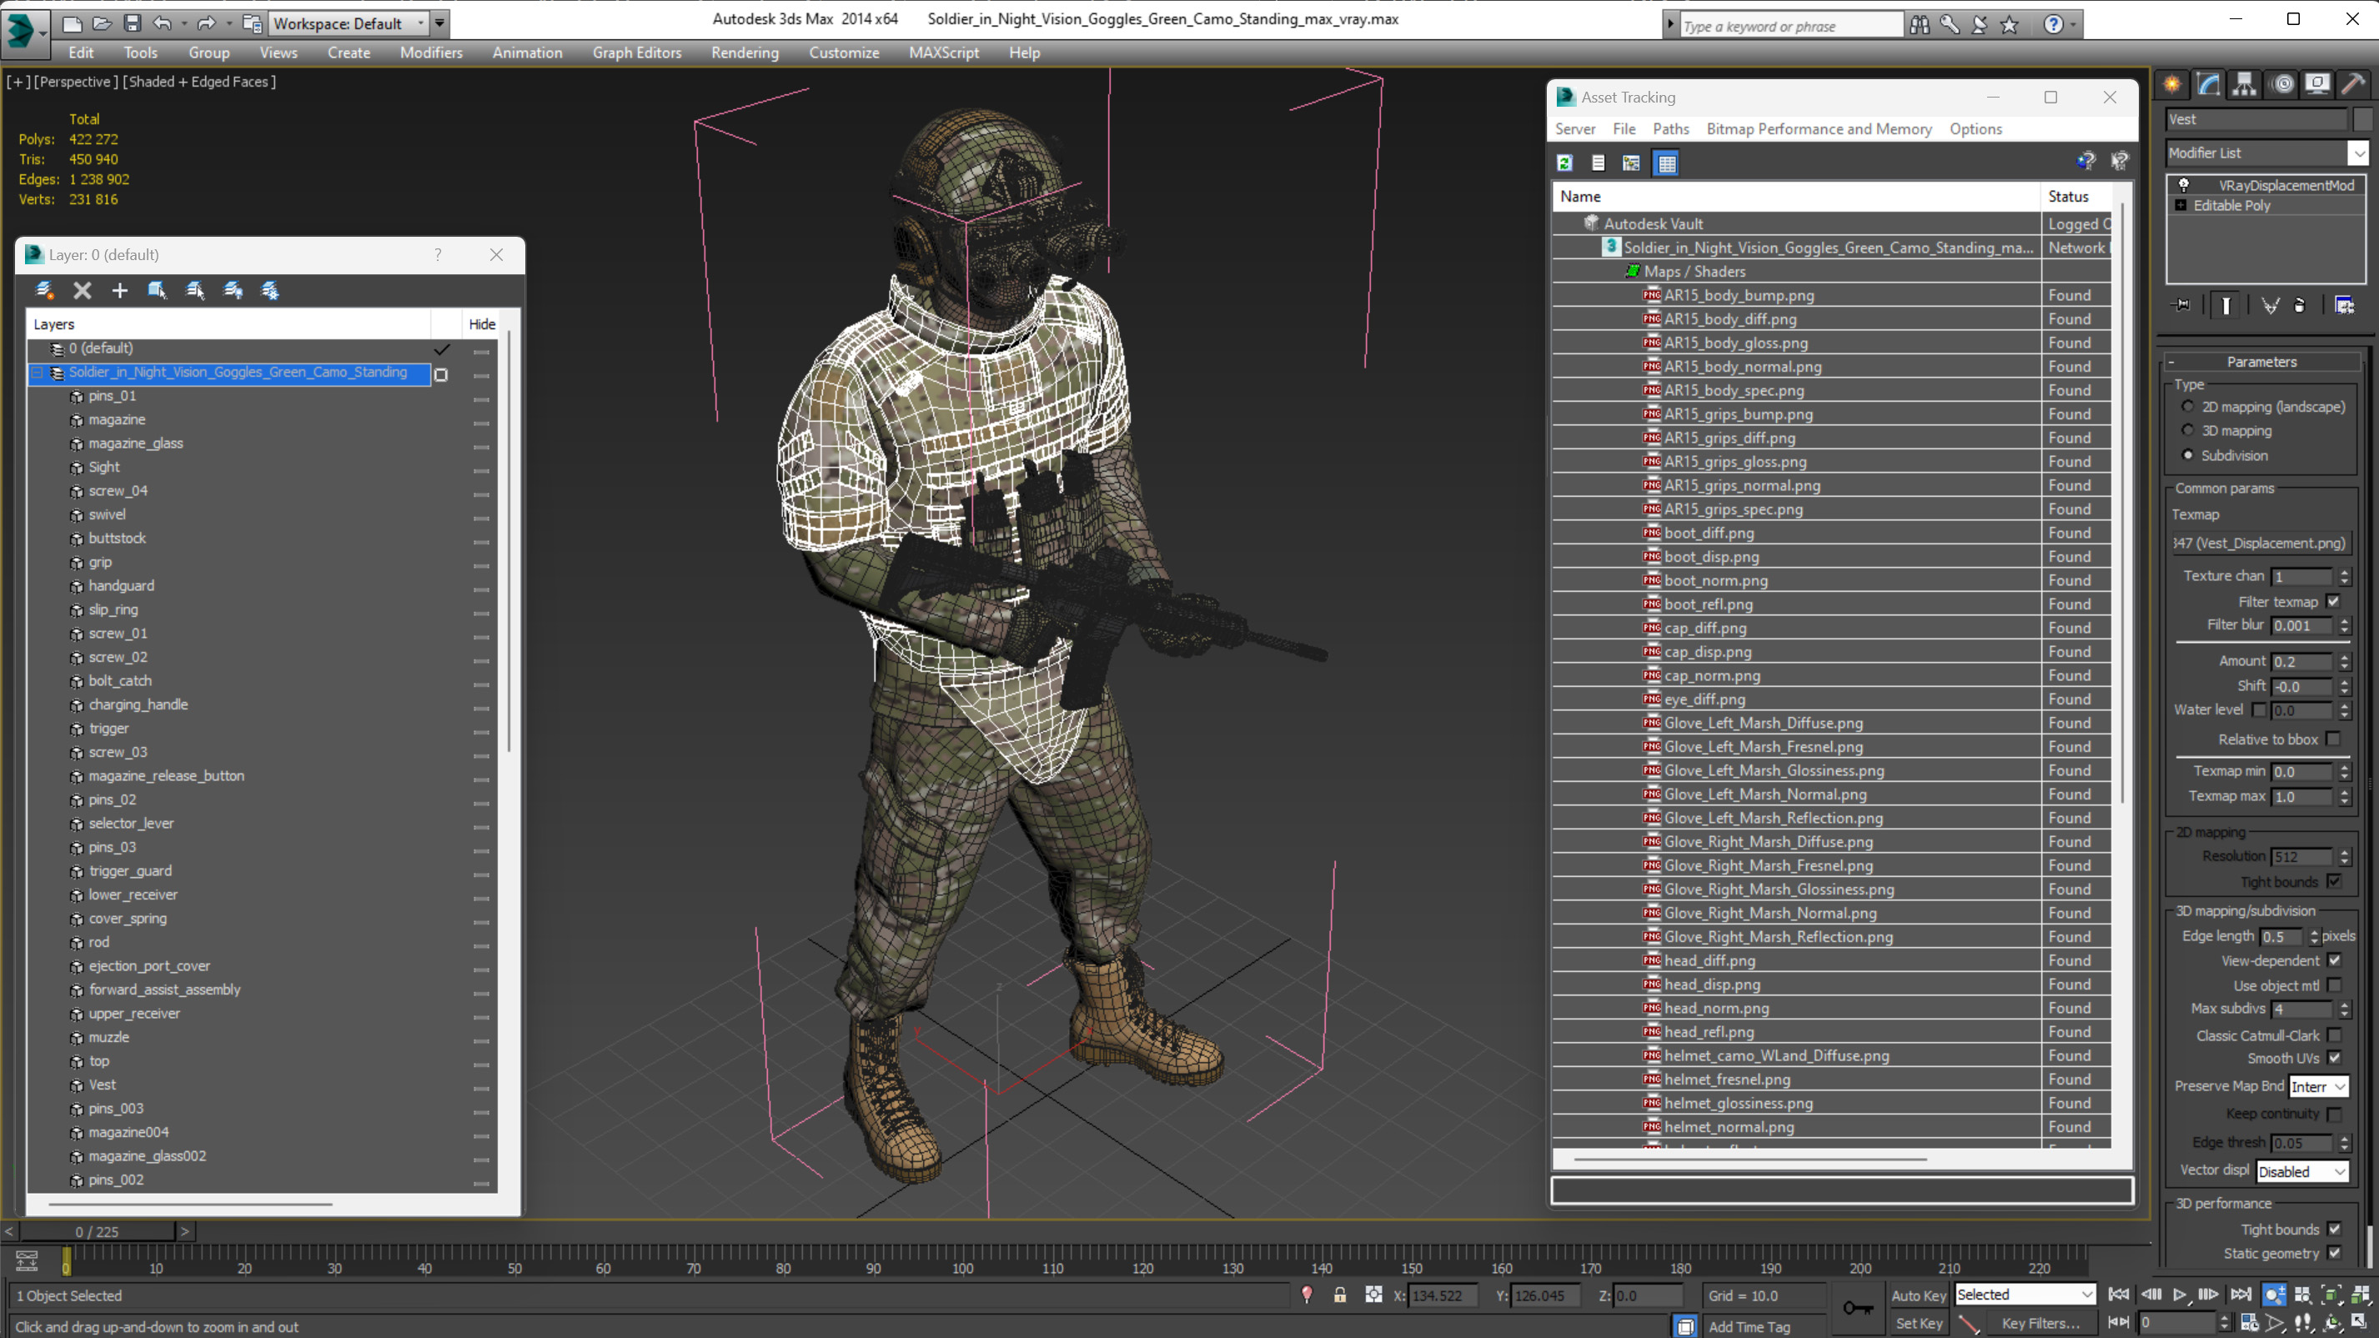Click the Go to End playback button
The width and height of the screenshot is (2379, 1338).
click(2241, 1295)
